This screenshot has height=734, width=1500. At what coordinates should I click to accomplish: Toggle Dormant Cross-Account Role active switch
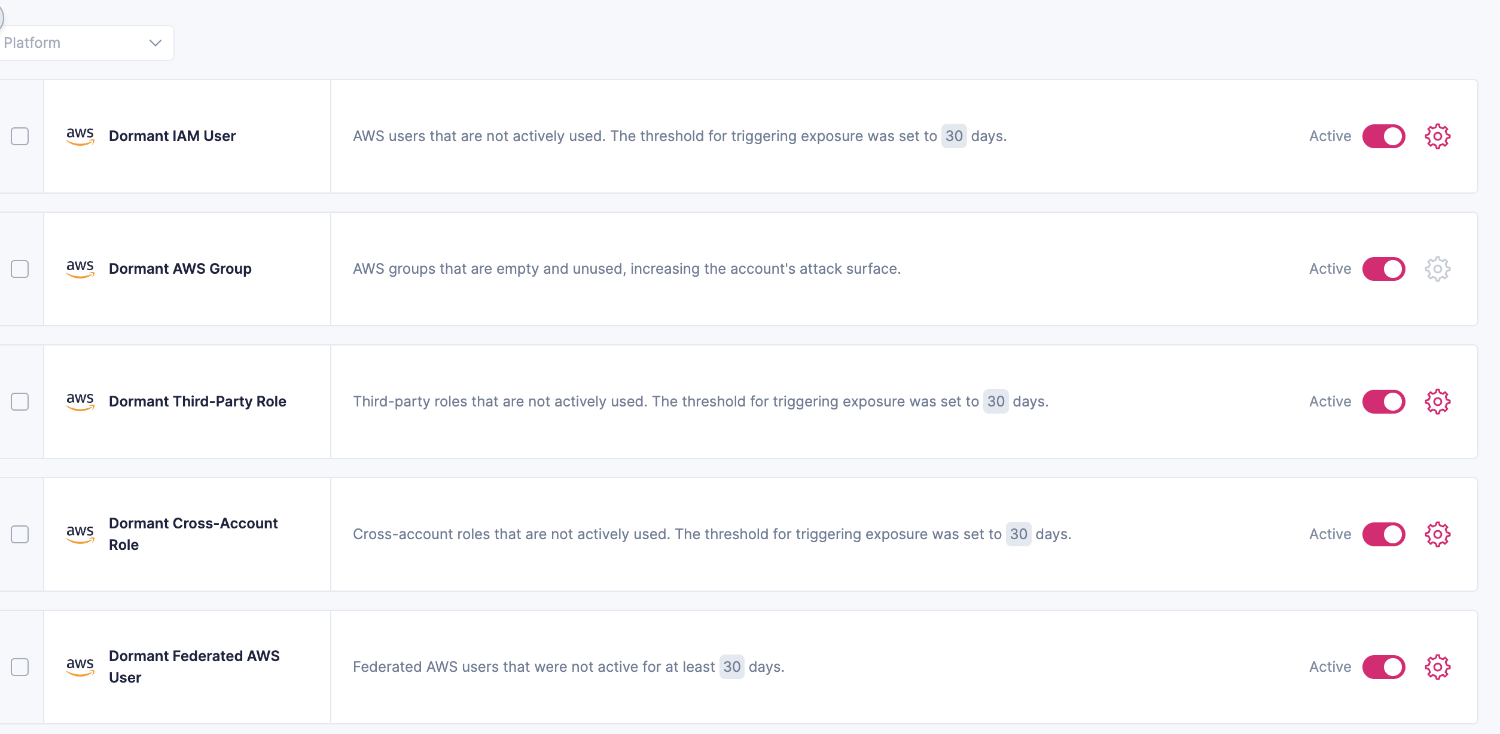[1383, 534]
